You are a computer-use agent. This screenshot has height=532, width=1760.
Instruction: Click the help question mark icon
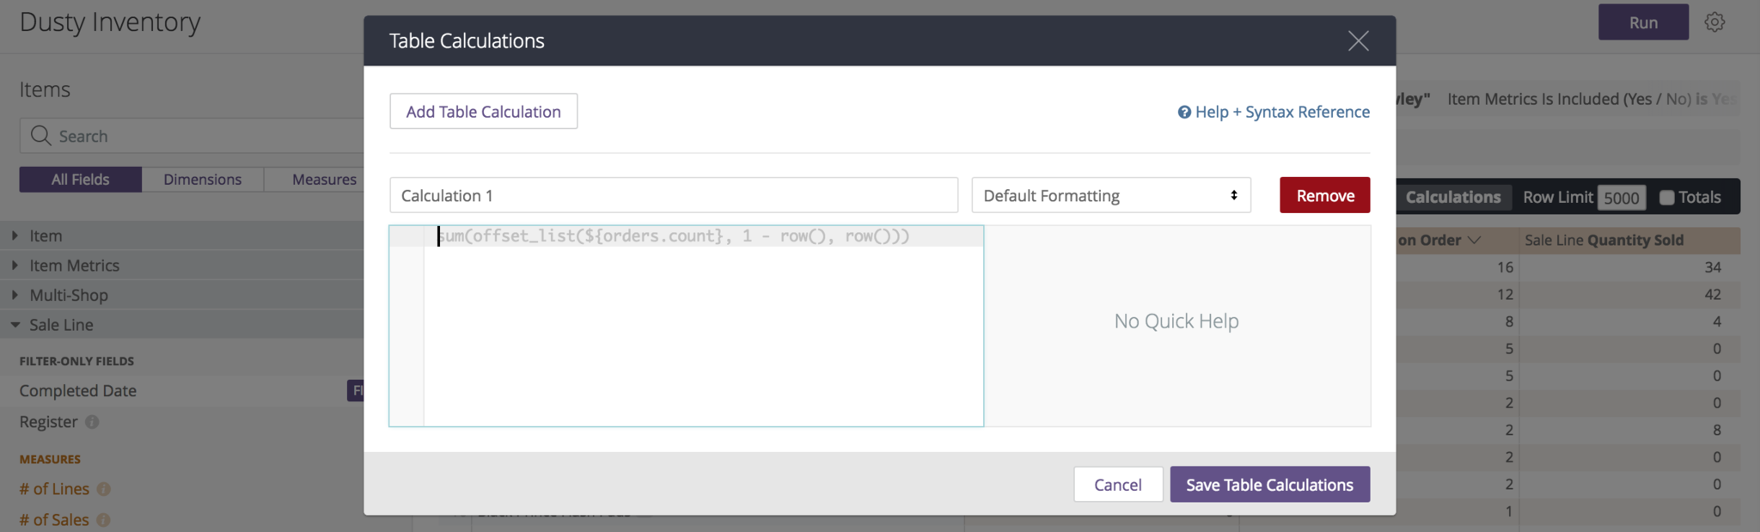coord(1184,112)
